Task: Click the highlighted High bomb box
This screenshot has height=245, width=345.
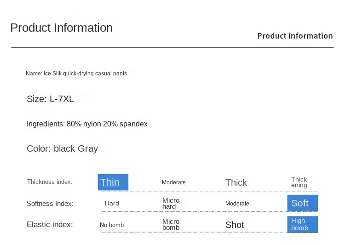Action: 303,224
